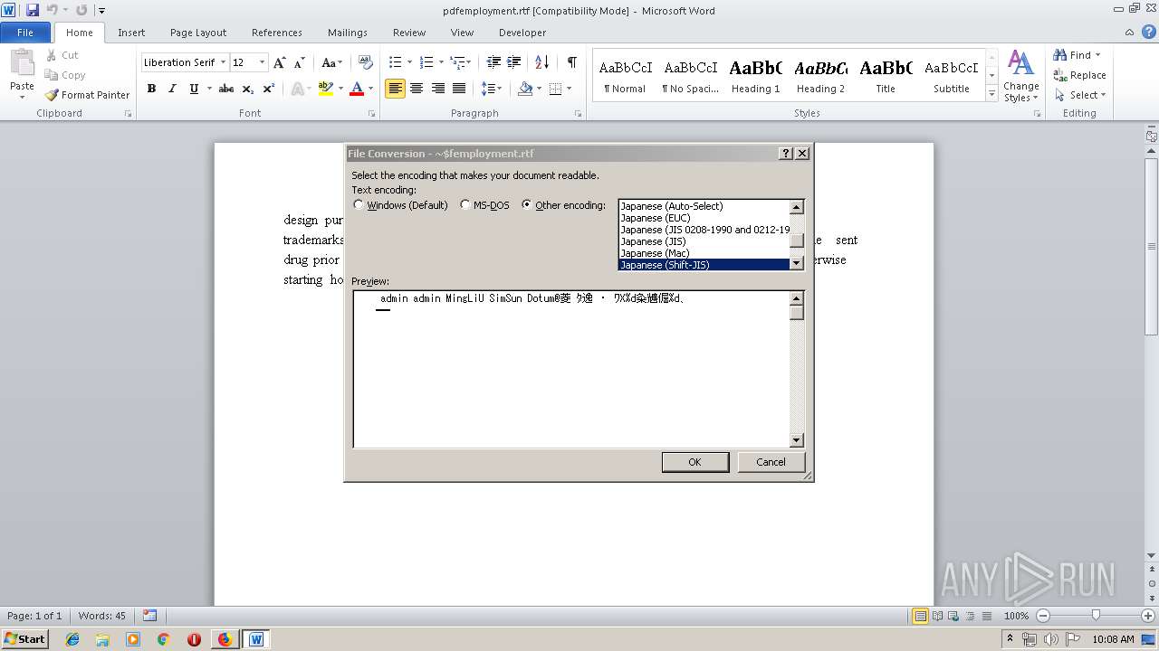Confirm encoding with OK button
Image resolution: width=1159 pixels, height=651 pixels.
pos(694,462)
